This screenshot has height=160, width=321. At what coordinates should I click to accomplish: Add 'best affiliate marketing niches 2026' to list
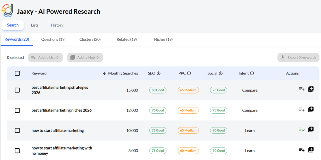point(302,110)
